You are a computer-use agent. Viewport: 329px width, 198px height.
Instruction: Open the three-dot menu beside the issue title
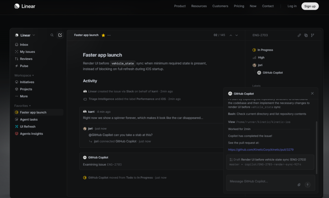(109, 35)
